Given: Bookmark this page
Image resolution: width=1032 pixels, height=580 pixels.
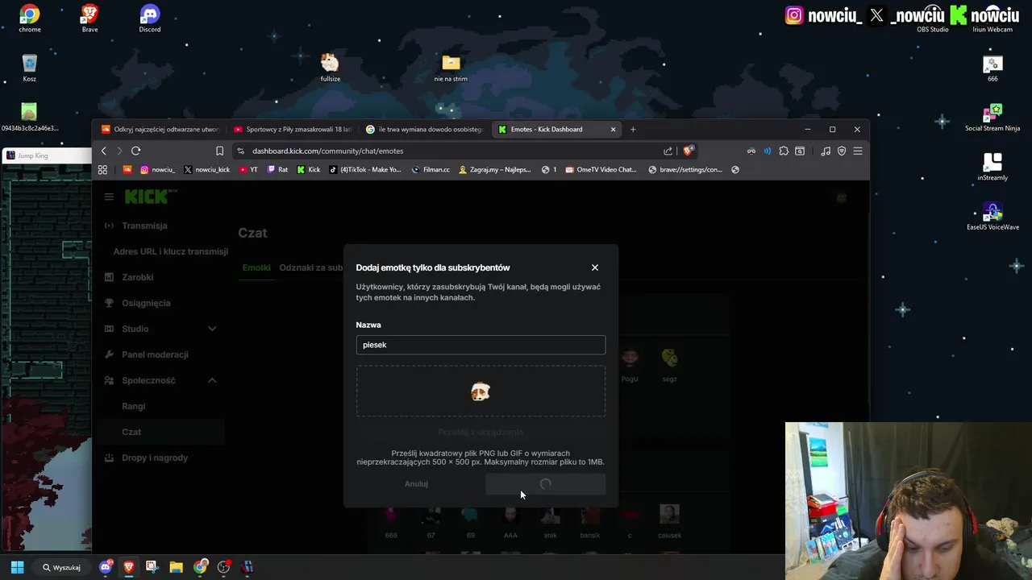Looking at the screenshot, I should 219,151.
